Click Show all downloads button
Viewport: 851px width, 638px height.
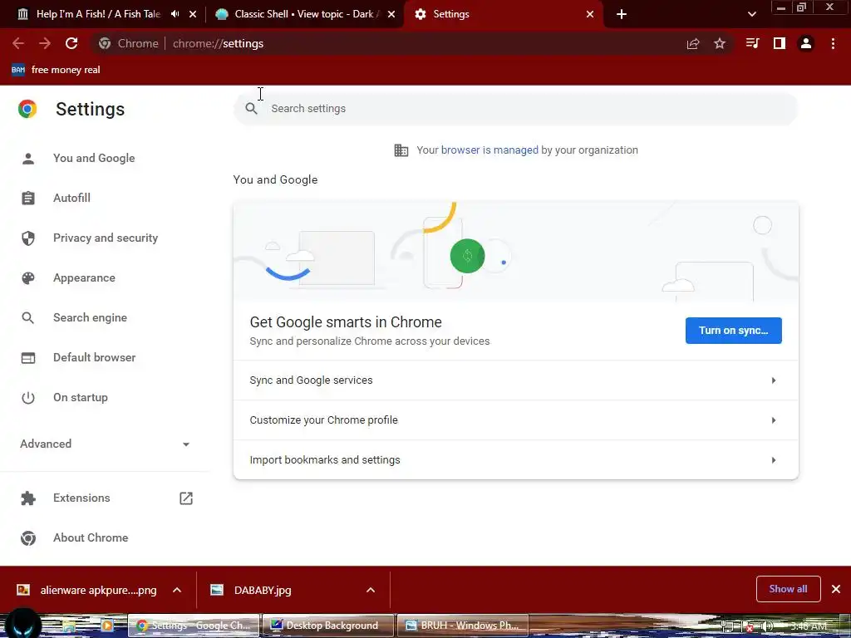tap(788, 589)
